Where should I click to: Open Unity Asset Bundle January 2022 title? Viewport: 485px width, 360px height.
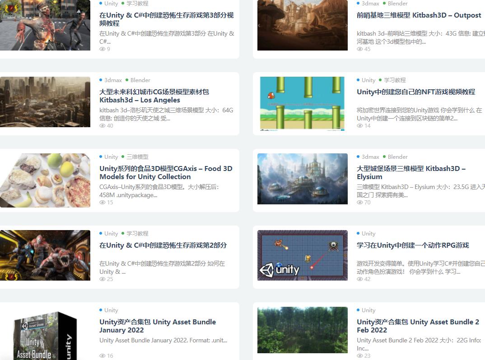(x=158, y=326)
